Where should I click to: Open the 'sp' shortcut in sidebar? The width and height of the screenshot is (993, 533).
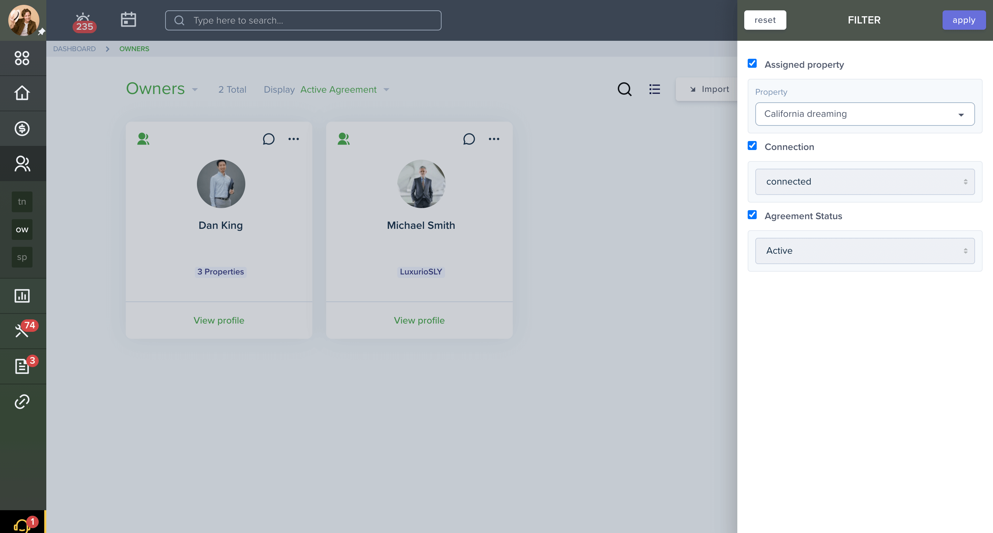click(x=22, y=257)
